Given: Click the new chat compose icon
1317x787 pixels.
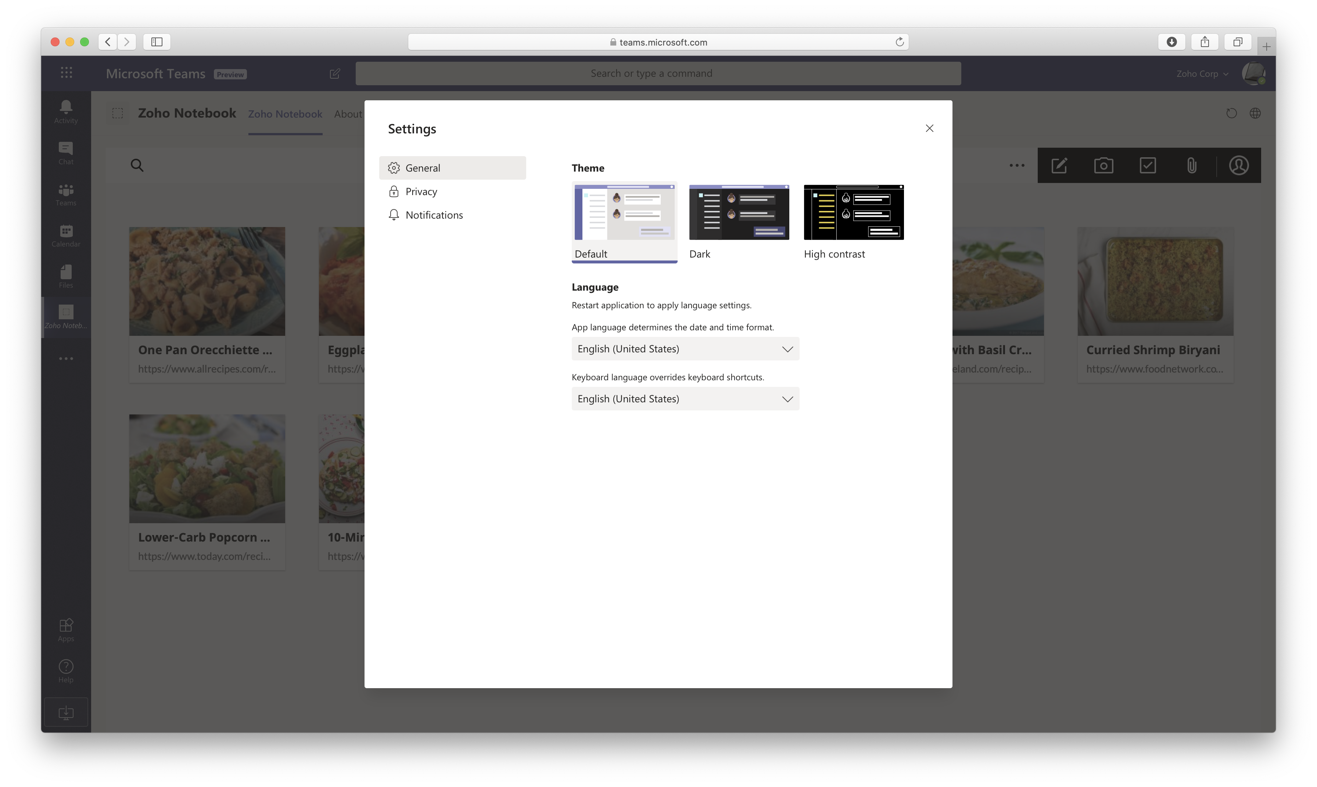Looking at the screenshot, I should [335, 74].
